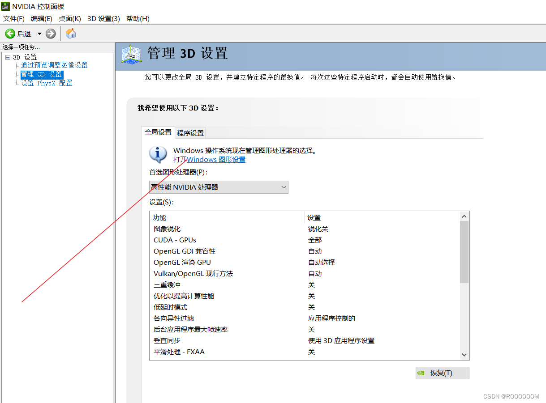Click the 恢复(I) button
Viewport: 546px width, 403px height.
click(x=442, y=373)
